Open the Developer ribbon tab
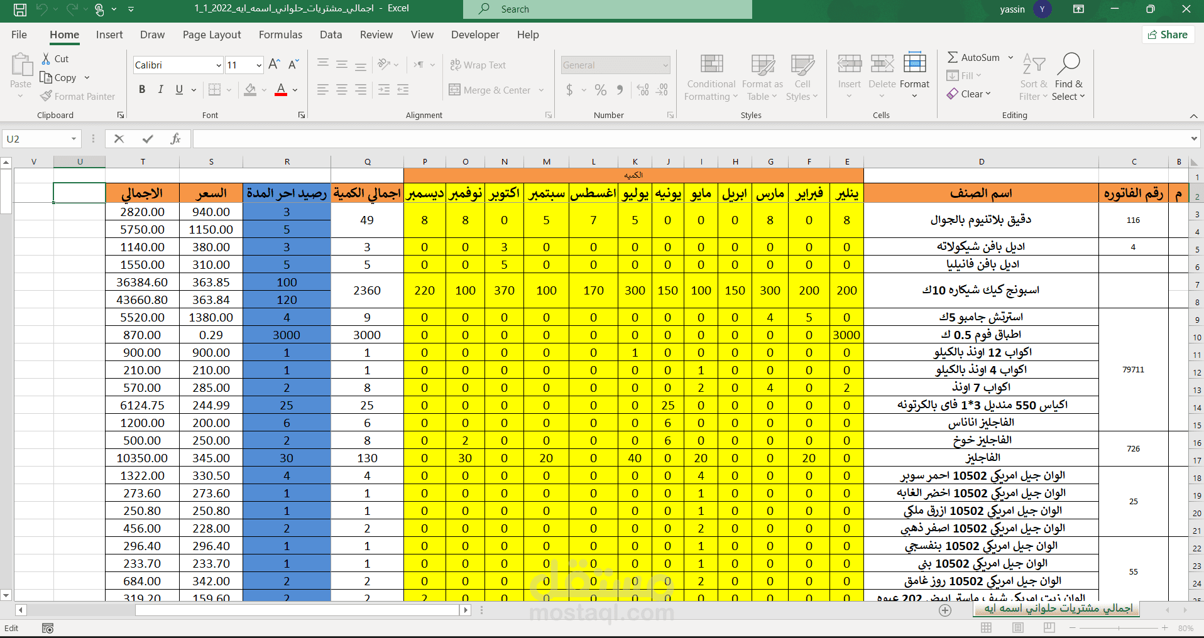The width and height of the screenshot is (1204, 638). (475, 35)
